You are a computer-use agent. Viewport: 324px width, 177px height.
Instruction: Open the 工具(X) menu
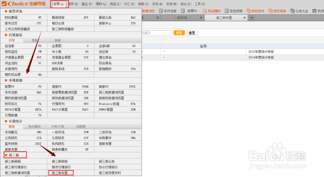pyautogui.click(x=200, y=4)
